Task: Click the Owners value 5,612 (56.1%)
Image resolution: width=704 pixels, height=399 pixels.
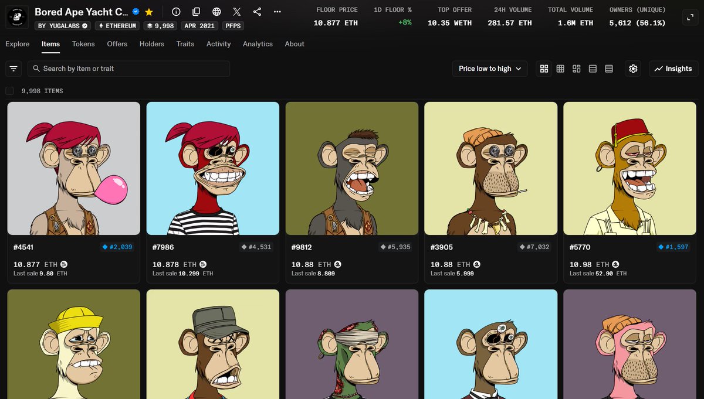Action: click(638, 23)
